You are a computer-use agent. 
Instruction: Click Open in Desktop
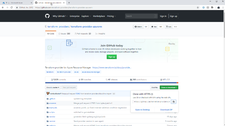click(x=142, y=110)
